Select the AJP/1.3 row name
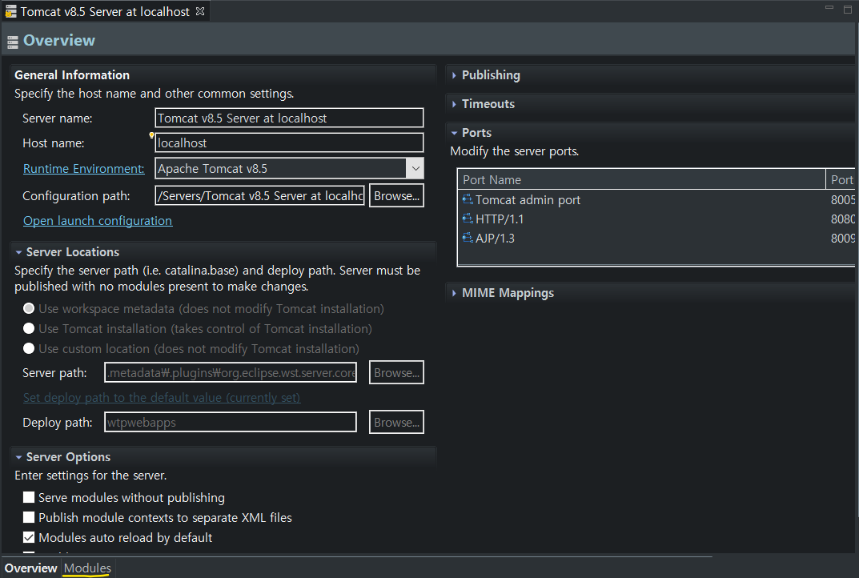 (496, 239)
